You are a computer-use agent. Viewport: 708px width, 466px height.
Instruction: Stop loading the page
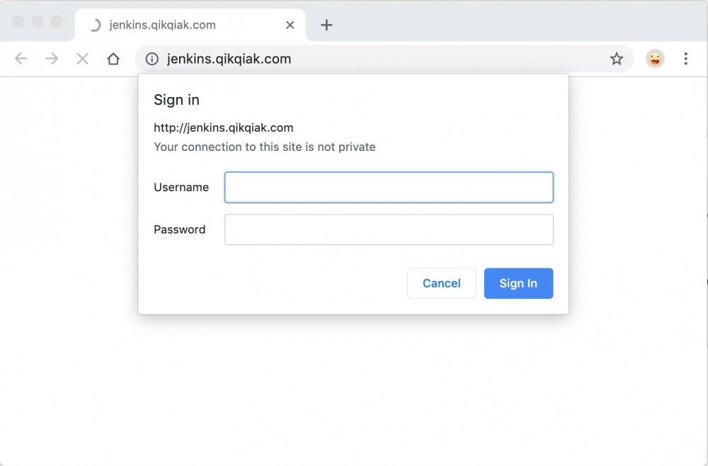(83, 59)
